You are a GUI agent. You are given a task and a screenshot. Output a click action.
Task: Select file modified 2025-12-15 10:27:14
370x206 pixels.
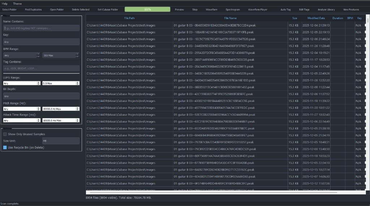click(225, 169)
